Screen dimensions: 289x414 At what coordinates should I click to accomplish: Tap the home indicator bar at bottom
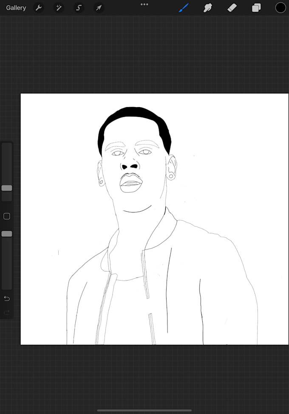(144, 410)
